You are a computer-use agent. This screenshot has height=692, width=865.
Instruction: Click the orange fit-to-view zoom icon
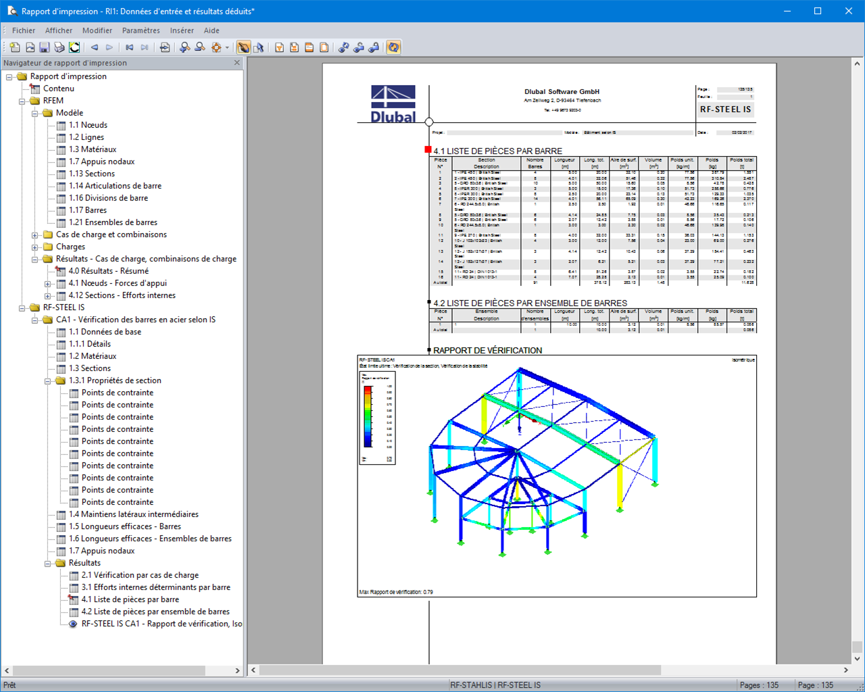point(216,47)
